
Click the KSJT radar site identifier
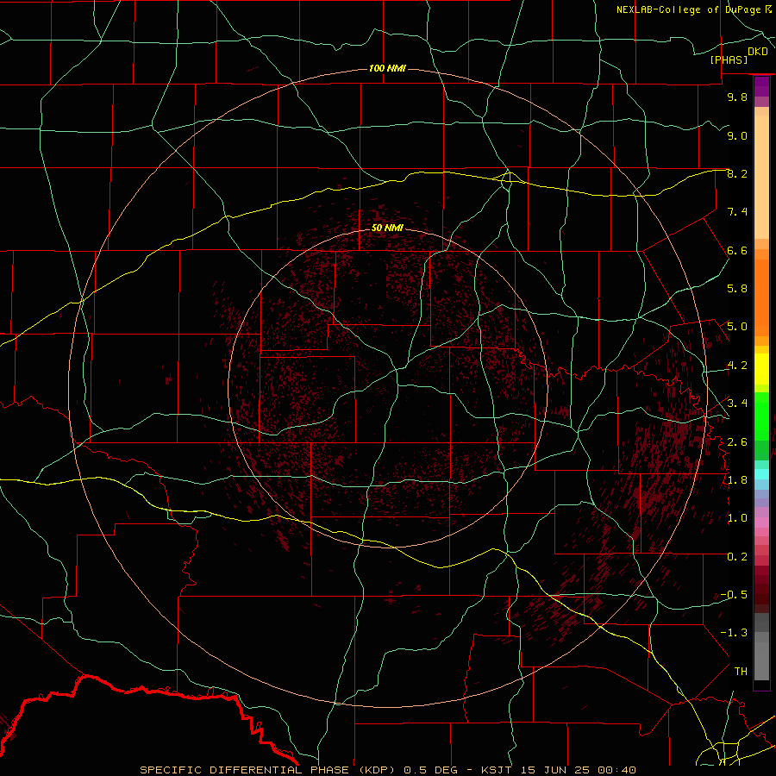[496, 770]
